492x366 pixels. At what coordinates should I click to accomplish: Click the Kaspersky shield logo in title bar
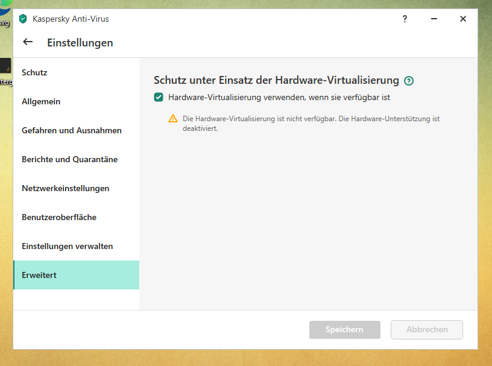23,19
